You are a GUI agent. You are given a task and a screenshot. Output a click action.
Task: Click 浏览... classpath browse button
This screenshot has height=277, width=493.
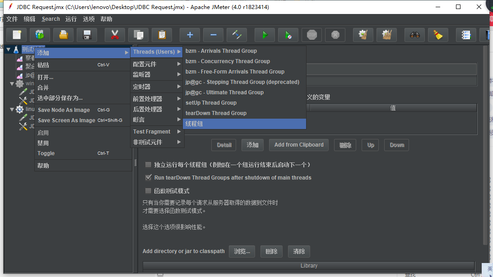pos(242,251)
